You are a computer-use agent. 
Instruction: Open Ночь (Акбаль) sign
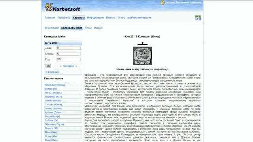point(53,93)
